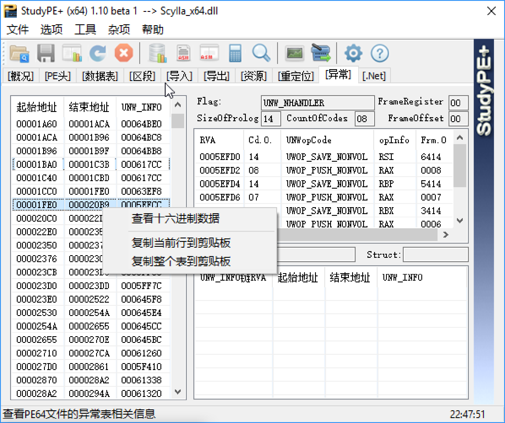Click the ASM window icon
The height and width of the screenshot is (423, 505).
click(x=209, y=53)
